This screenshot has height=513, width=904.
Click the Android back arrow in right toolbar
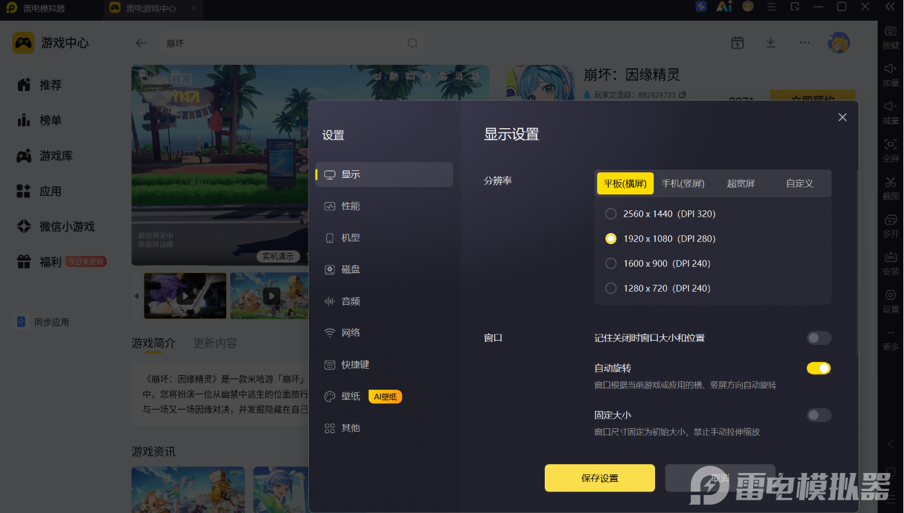coord(890,444)
